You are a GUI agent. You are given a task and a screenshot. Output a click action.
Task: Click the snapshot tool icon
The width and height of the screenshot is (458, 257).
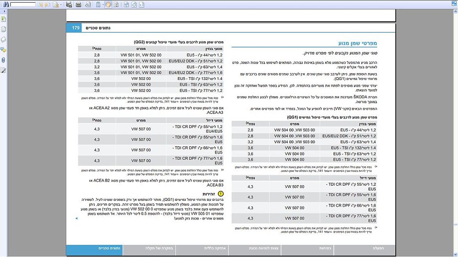pyautogui.click(x=116, y=5)
